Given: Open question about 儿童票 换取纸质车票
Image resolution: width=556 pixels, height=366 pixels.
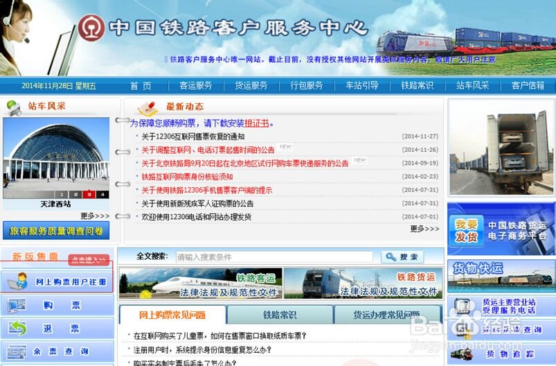Looking at the screenshot, I should [220, 335].
